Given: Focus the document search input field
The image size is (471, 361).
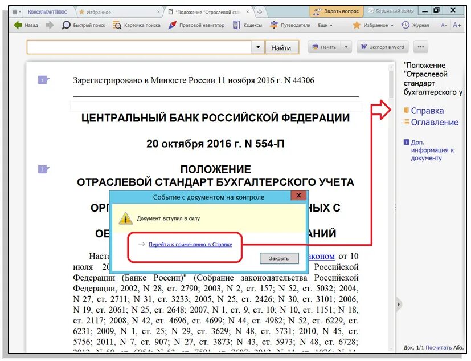Looking at the screenshot, I should tap(139, 47).
